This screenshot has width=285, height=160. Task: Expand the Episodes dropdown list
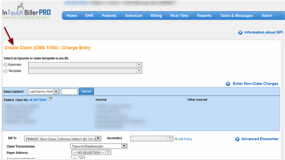pyautogui.click(x=139, y=65)
